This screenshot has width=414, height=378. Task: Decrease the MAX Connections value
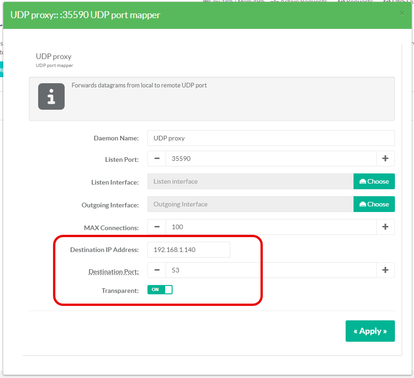[x=157, y=227]
